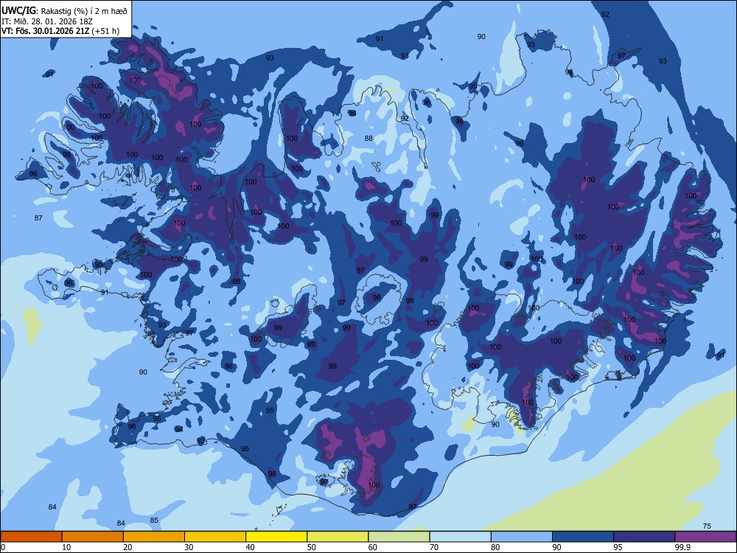Click the bright yellow 40–50 legend swatch

[276, 537]
